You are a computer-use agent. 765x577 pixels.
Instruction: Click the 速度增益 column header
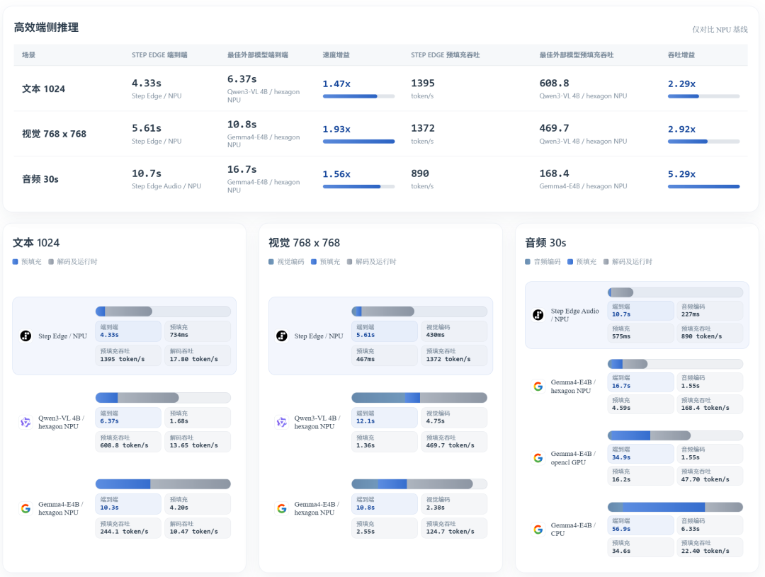coord(336,55)
